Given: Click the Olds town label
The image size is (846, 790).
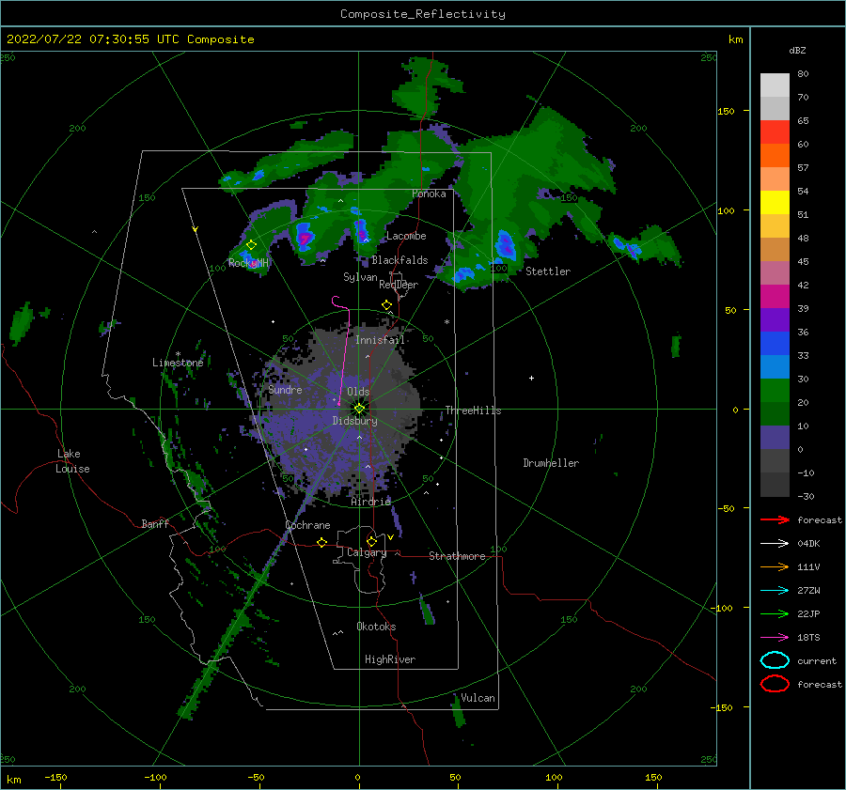Looking at the screenshot, I should click(x=358, y=392).
